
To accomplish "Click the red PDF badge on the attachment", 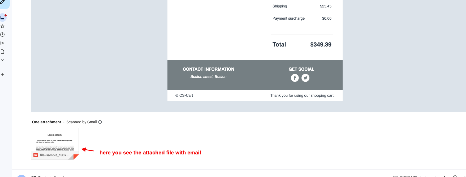I will [x=36, y=155].
